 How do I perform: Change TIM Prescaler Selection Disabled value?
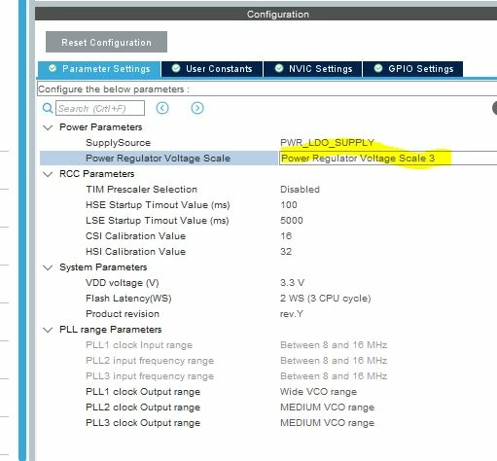pos(300,190)
